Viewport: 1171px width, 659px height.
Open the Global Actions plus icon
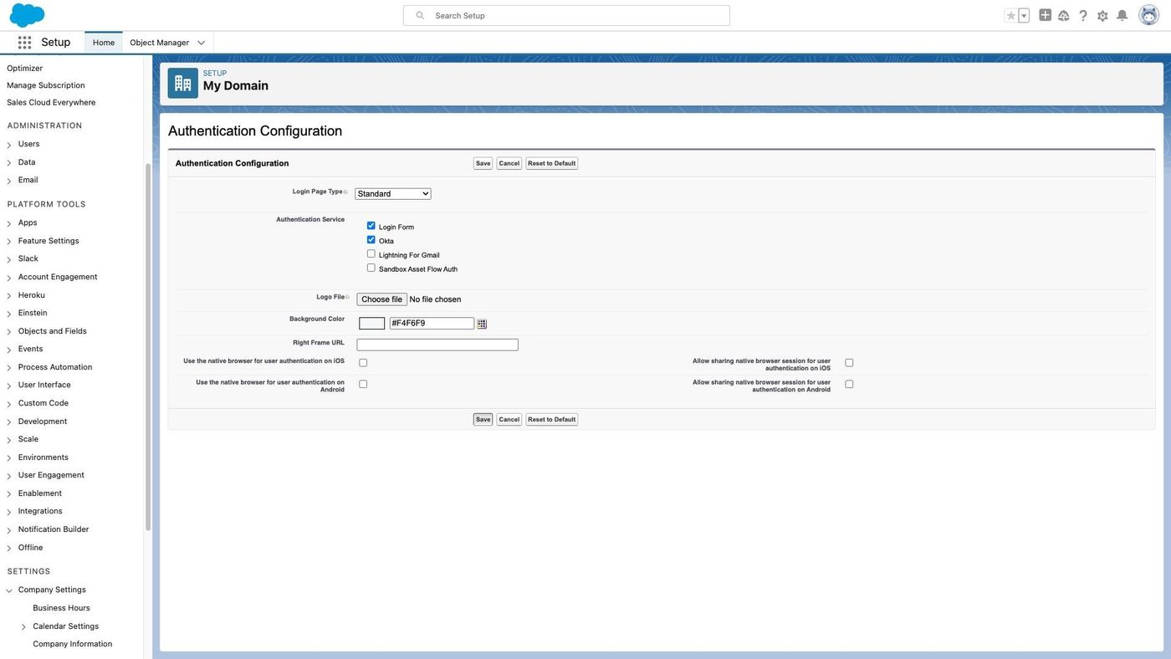(x=1046, y=15)
